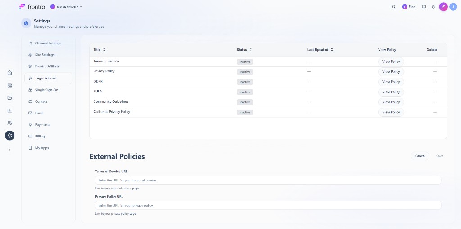
Task: Click the Contact book icon
Action: (30, 101)
